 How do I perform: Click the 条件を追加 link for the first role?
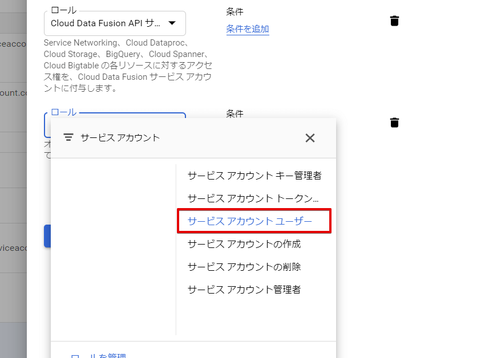[248, 29]
